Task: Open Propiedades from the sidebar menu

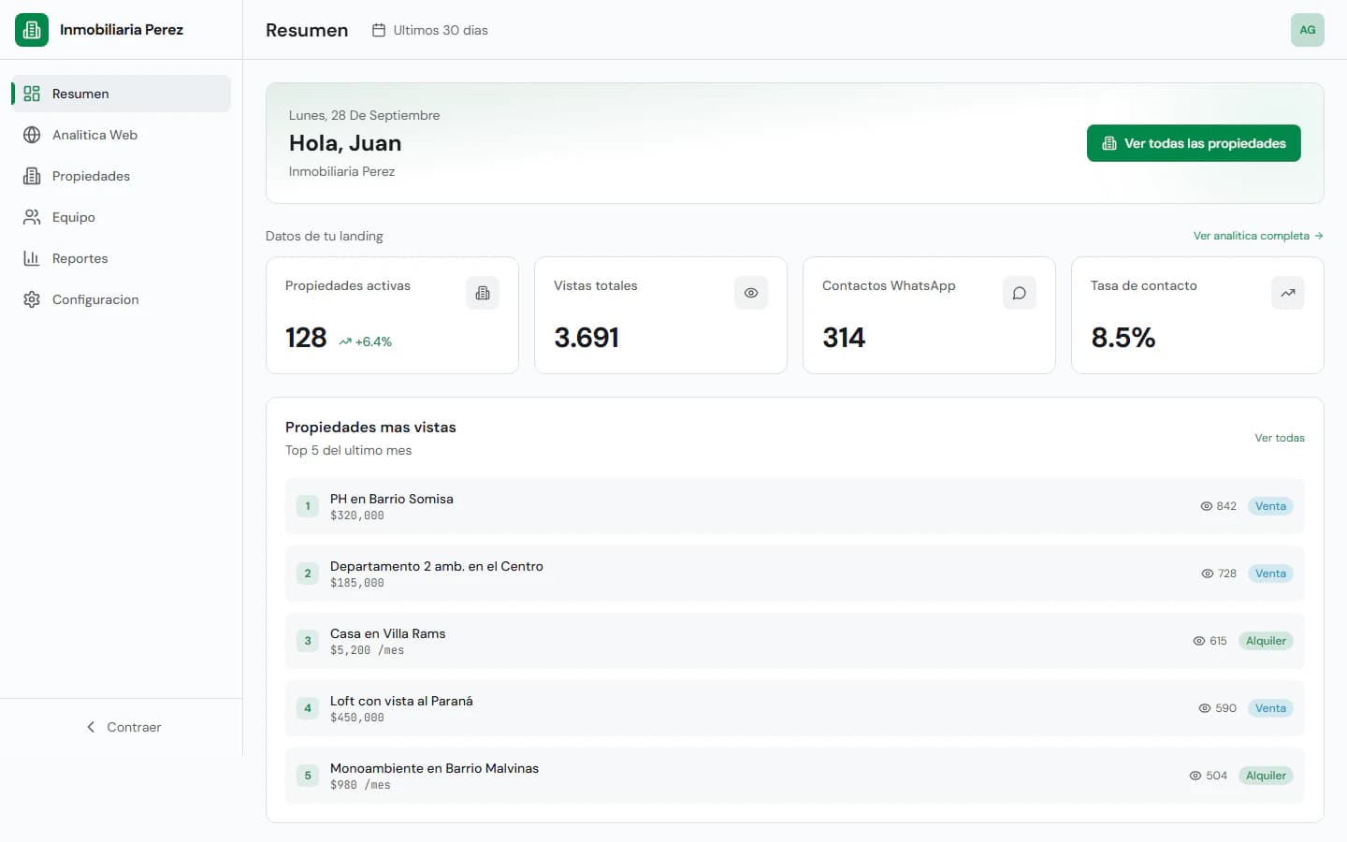Action: (x=122, y=176)
